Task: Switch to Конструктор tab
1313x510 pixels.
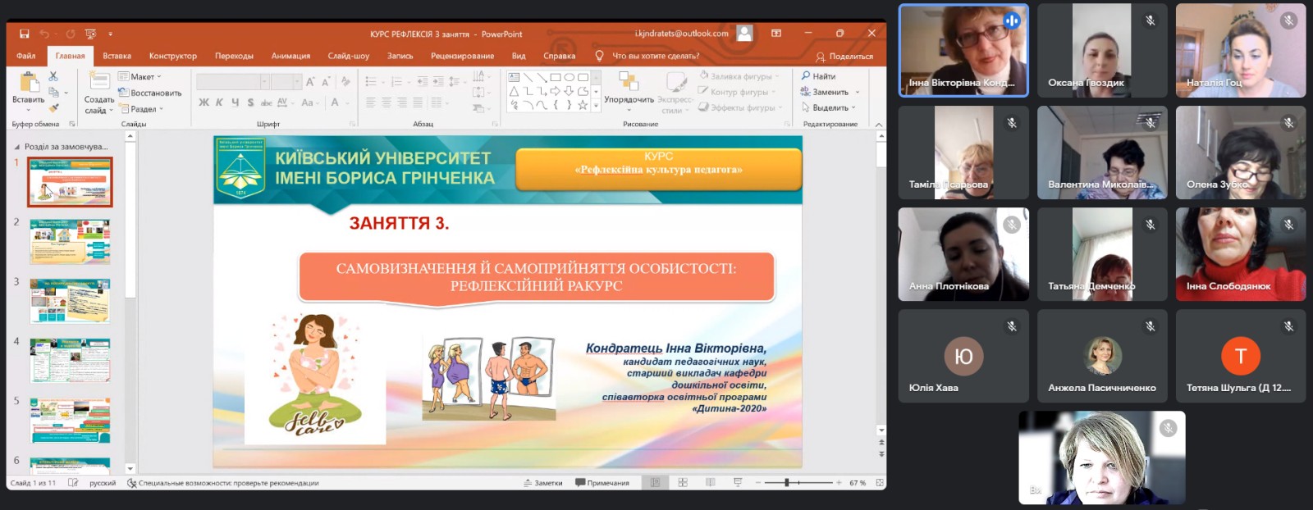Action: click(x=172, y=56)
